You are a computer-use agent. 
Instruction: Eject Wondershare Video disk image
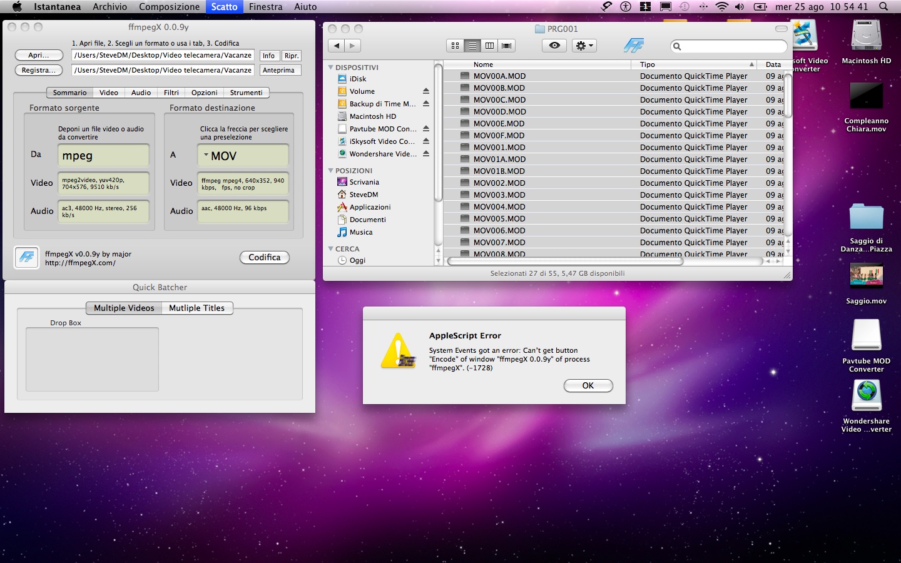click(x=426, y=154)
